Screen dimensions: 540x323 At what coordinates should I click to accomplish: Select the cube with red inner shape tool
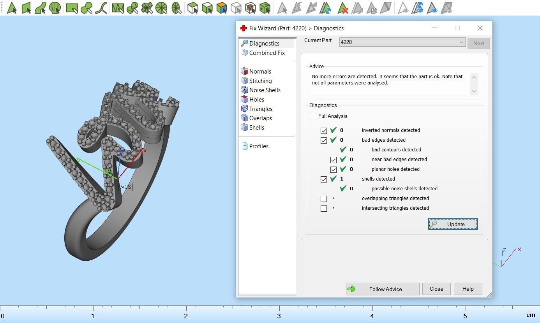coord(251,8)
